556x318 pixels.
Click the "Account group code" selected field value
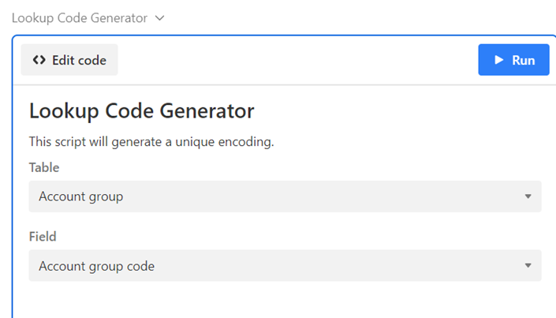point(97,266)
